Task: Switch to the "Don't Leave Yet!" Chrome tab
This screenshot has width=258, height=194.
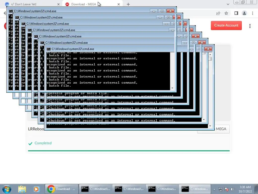Action: click(26, 4)
